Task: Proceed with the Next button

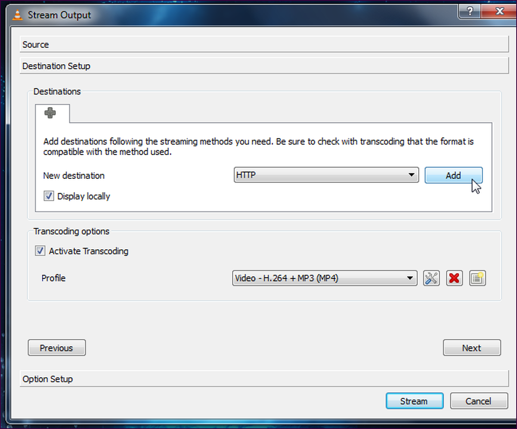Action: point(472,348)
